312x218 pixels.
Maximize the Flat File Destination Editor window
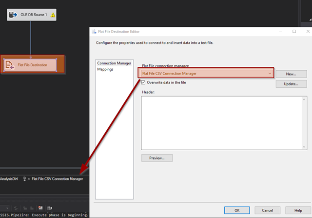coord(294,31)
